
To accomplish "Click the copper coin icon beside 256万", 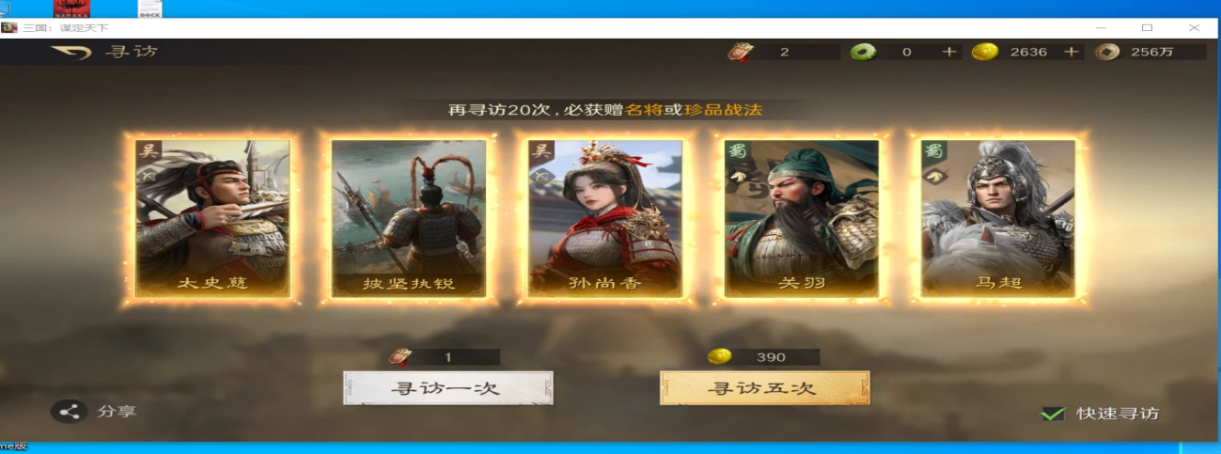I will click(x=1106, y=52).
